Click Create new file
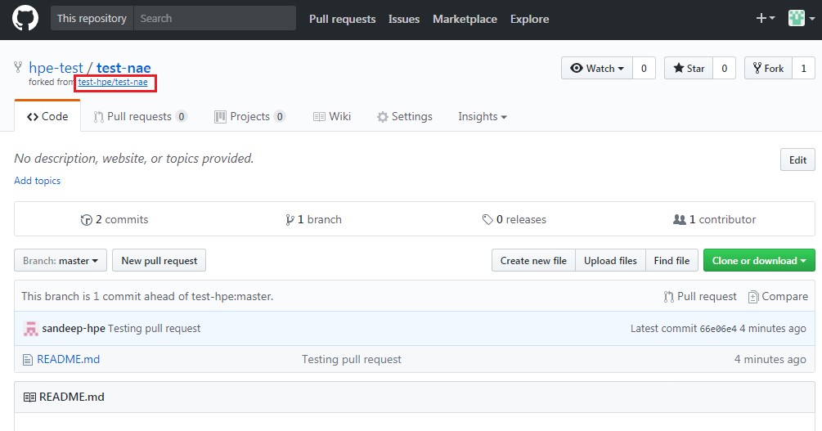Screen dimensions: 822x431 point(533,260)
